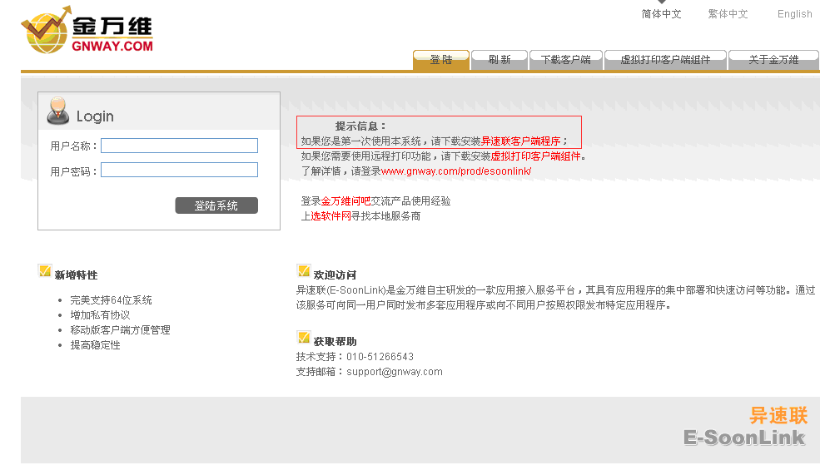This screenshot has height=470, width=830.
Task: Open the 下载客户端 tab
Action: [x=566, y=60]
